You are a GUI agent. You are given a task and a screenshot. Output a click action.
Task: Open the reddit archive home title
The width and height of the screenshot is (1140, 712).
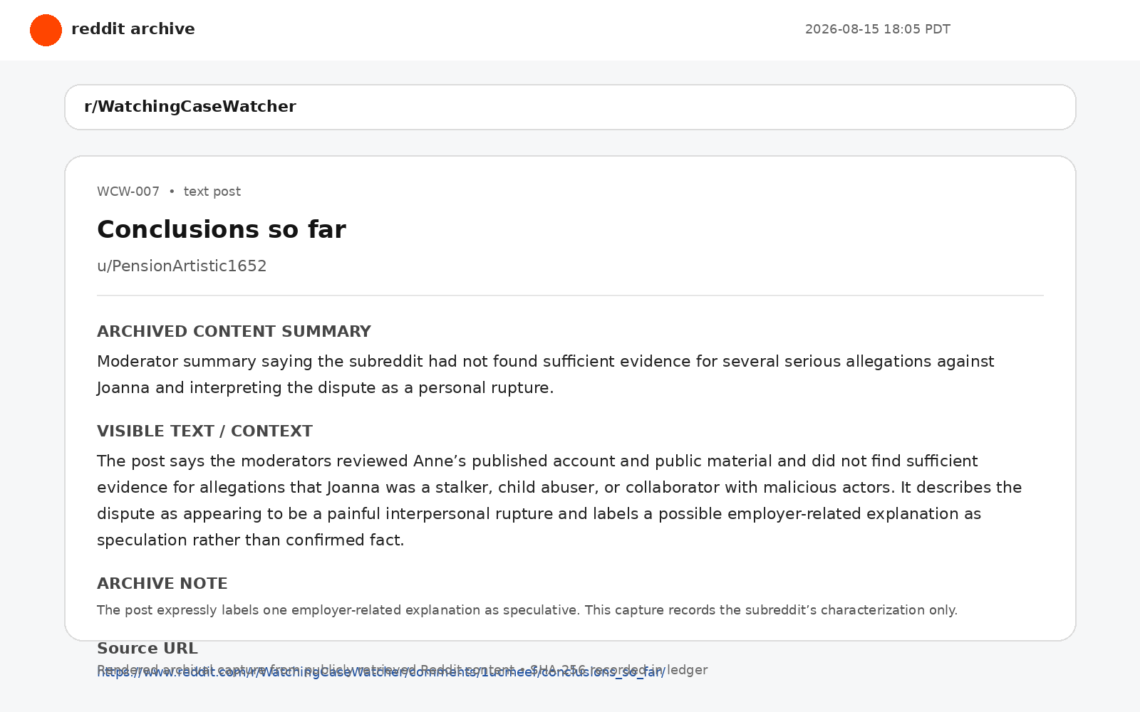[133, 29]
